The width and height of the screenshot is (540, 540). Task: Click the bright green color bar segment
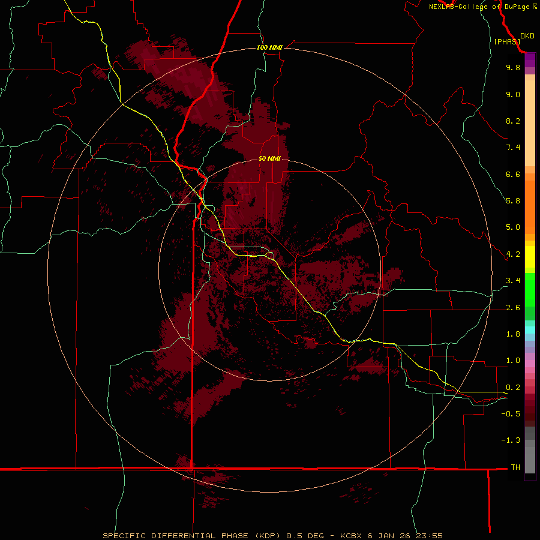pos(530,289)
